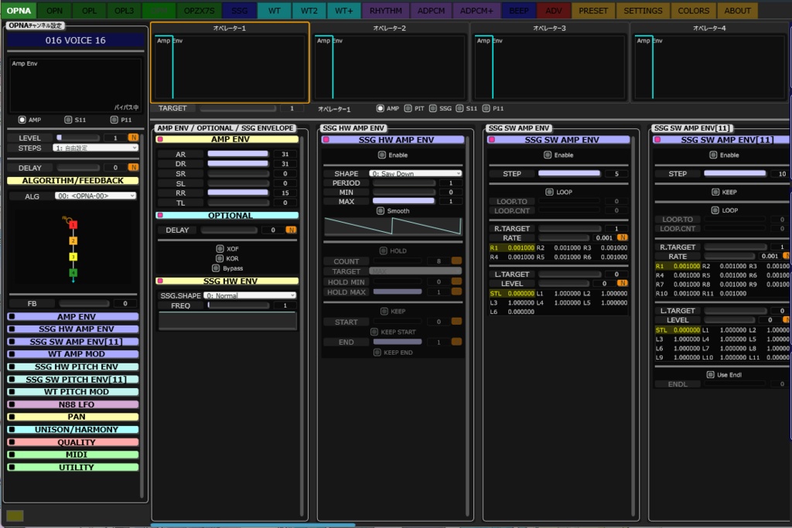Select AMP radio under channel Amp Env graph

click(22, 120)
